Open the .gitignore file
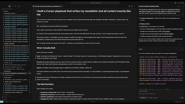Screen dimensions: 185x104 [16, 94]
